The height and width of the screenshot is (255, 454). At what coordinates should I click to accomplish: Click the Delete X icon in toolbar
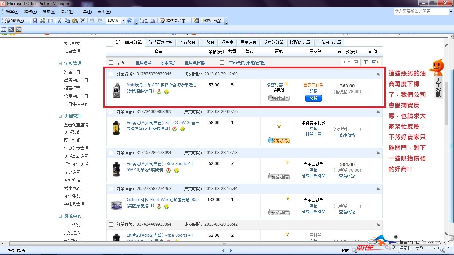coord(83,21)
